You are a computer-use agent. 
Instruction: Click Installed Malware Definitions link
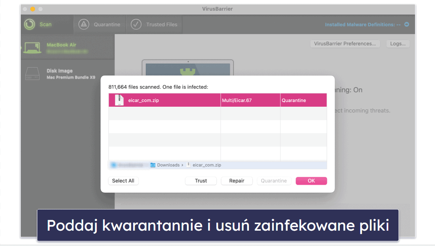point(362,25)
